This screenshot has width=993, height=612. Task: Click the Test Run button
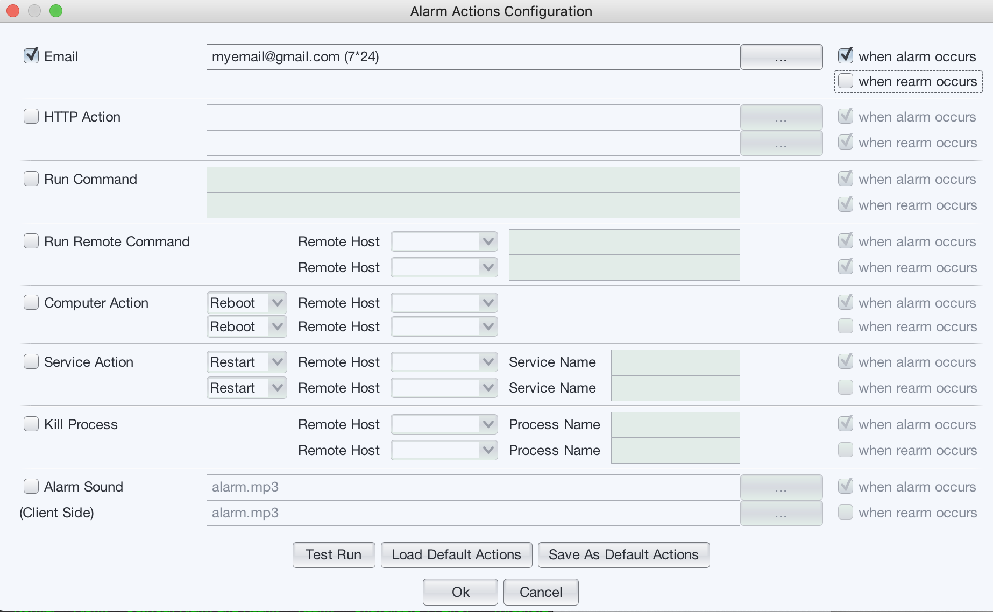tap(334, 554)
